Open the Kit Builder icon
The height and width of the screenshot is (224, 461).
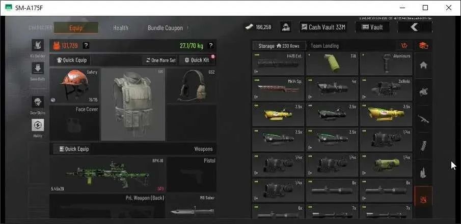[x=38, y=45]
